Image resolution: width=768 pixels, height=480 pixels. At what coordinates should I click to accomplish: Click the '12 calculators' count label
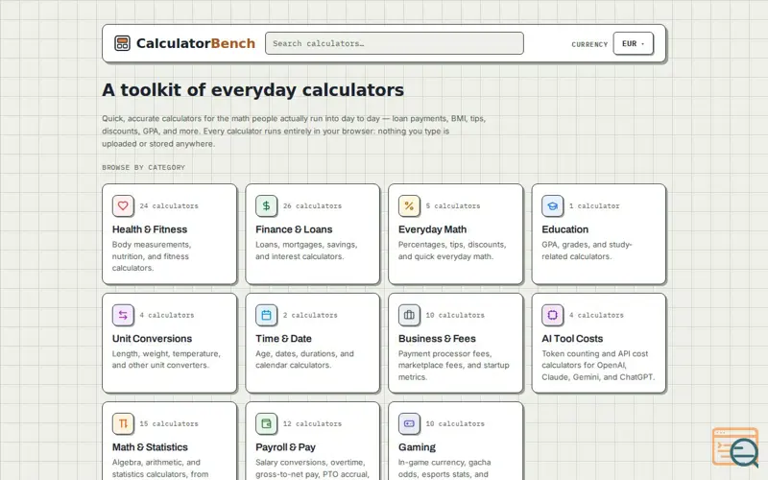point(313,423)
